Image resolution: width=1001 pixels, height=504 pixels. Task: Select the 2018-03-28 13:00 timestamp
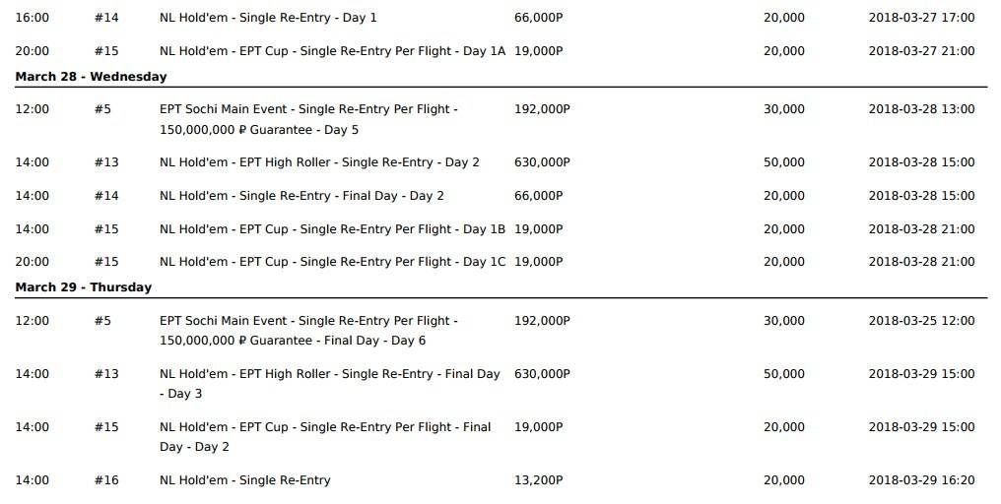click(x=921, y=109)
